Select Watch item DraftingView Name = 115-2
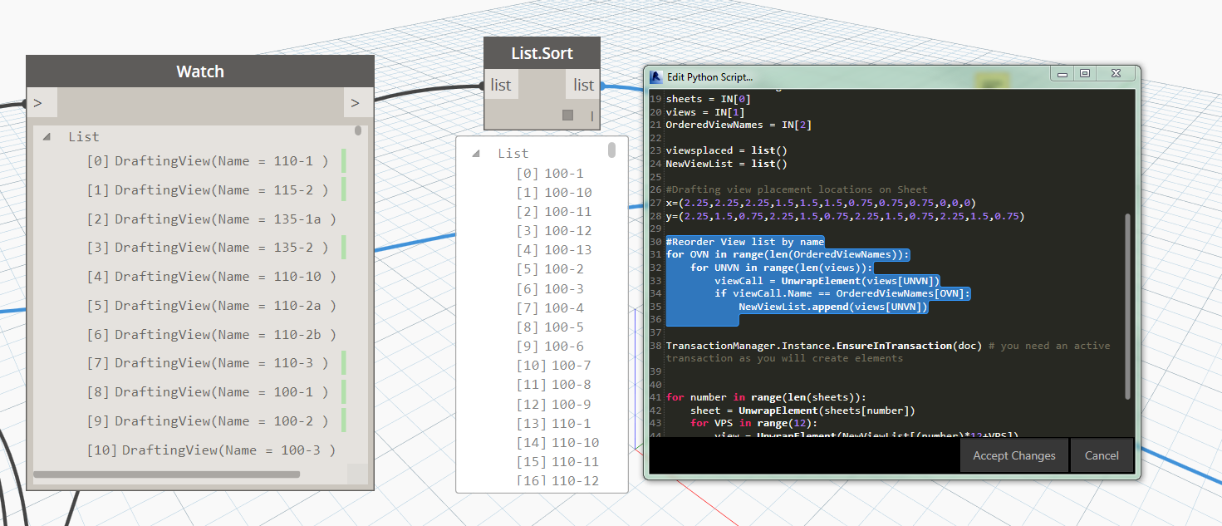 coord(208,190)
